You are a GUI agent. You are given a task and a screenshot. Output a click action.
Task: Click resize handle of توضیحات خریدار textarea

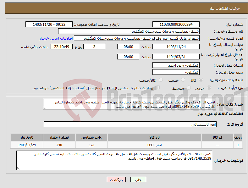click(x=18, y=168)
